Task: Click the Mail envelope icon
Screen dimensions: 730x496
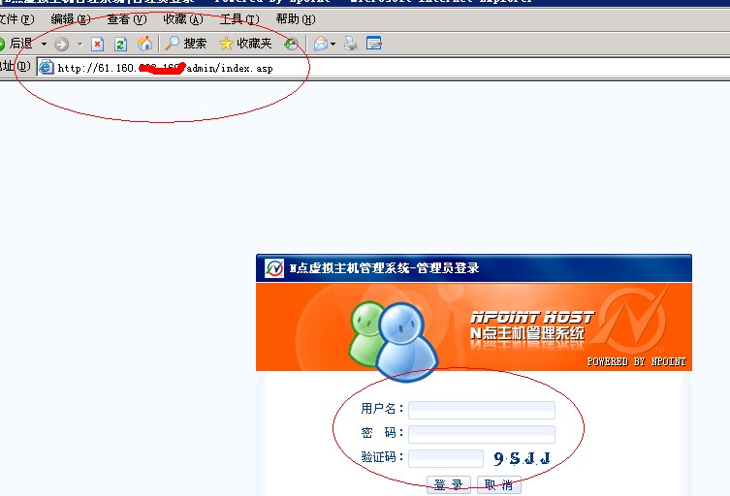Action: click(321, 45)
